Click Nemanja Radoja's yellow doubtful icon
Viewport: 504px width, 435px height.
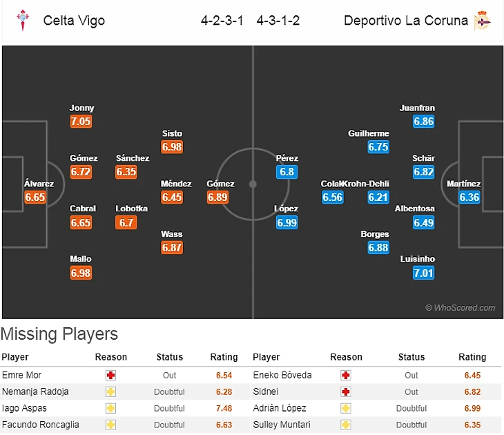pyautogui.click(x=110, y=391)
